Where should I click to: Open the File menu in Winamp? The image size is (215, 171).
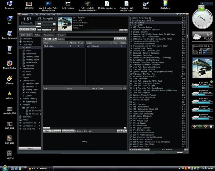click(32, 14)
